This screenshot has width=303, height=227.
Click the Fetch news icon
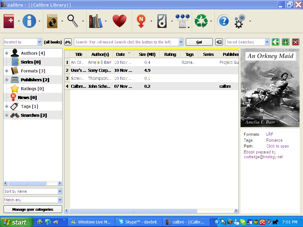[x=141, y=21]
